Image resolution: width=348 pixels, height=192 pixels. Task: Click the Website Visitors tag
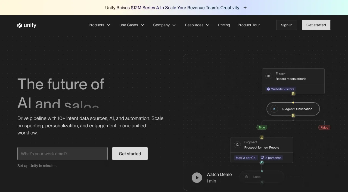pos(280,89)
